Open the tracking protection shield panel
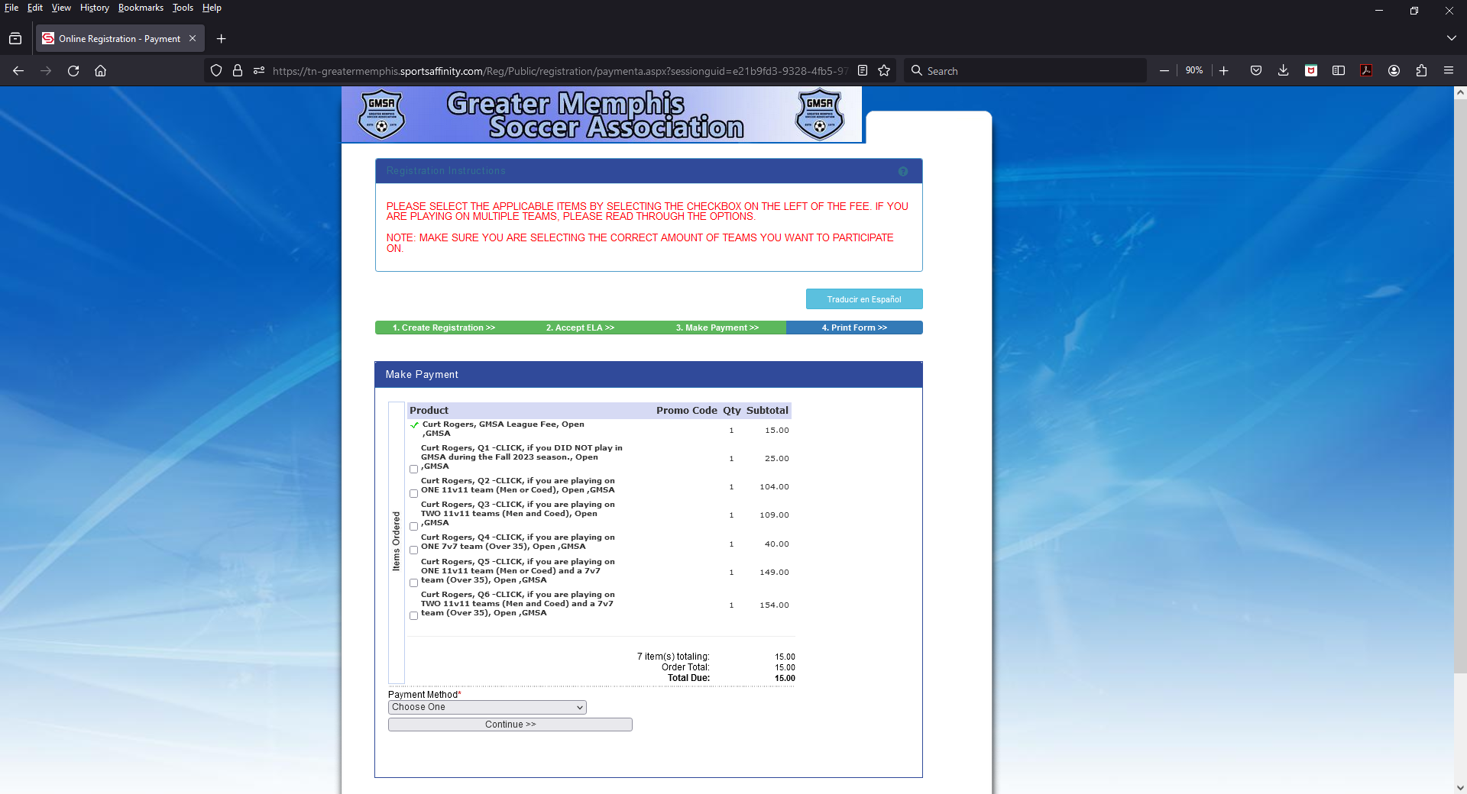This screenshot has height=794, width=1467. [x=216, y=71]
